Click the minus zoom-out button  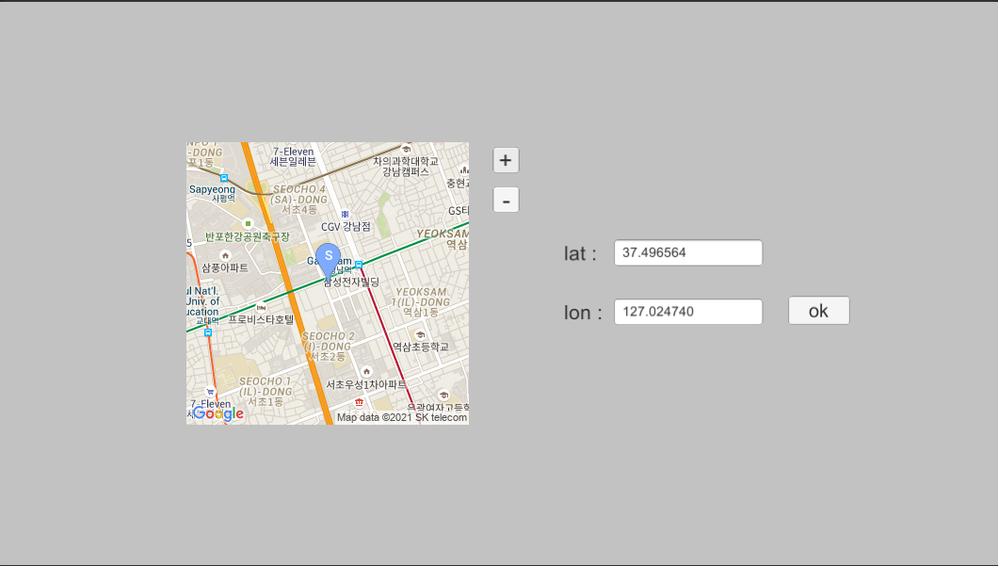pyautogui.click(x=506, y=200)
